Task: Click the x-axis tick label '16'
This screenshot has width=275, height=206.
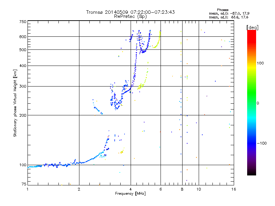Action: pyautogui.click(x=234, y=189)
